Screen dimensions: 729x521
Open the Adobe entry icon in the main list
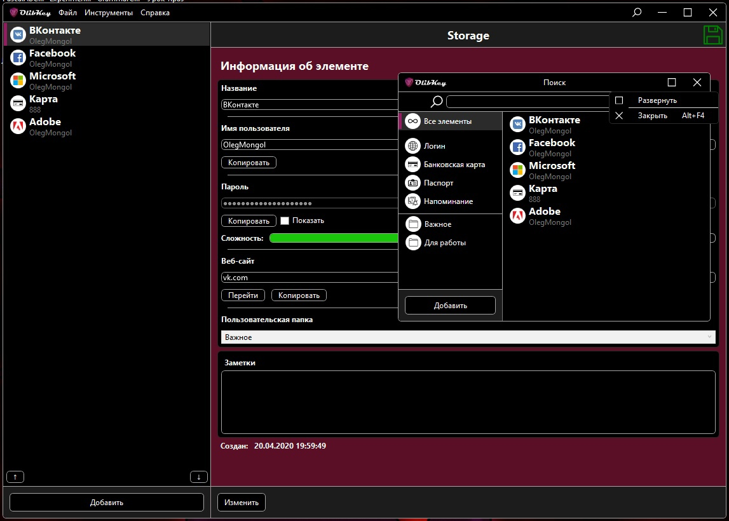point(18,126)
